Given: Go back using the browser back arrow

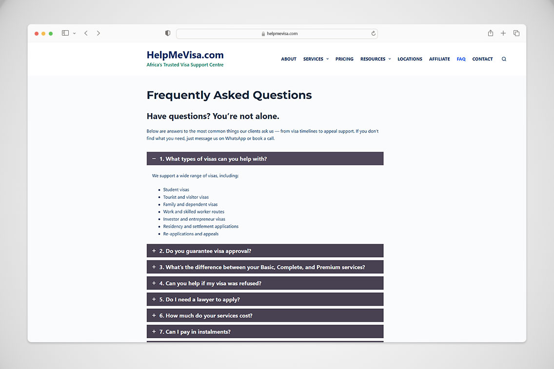Looking at the screenshot, I should point(86,33).
